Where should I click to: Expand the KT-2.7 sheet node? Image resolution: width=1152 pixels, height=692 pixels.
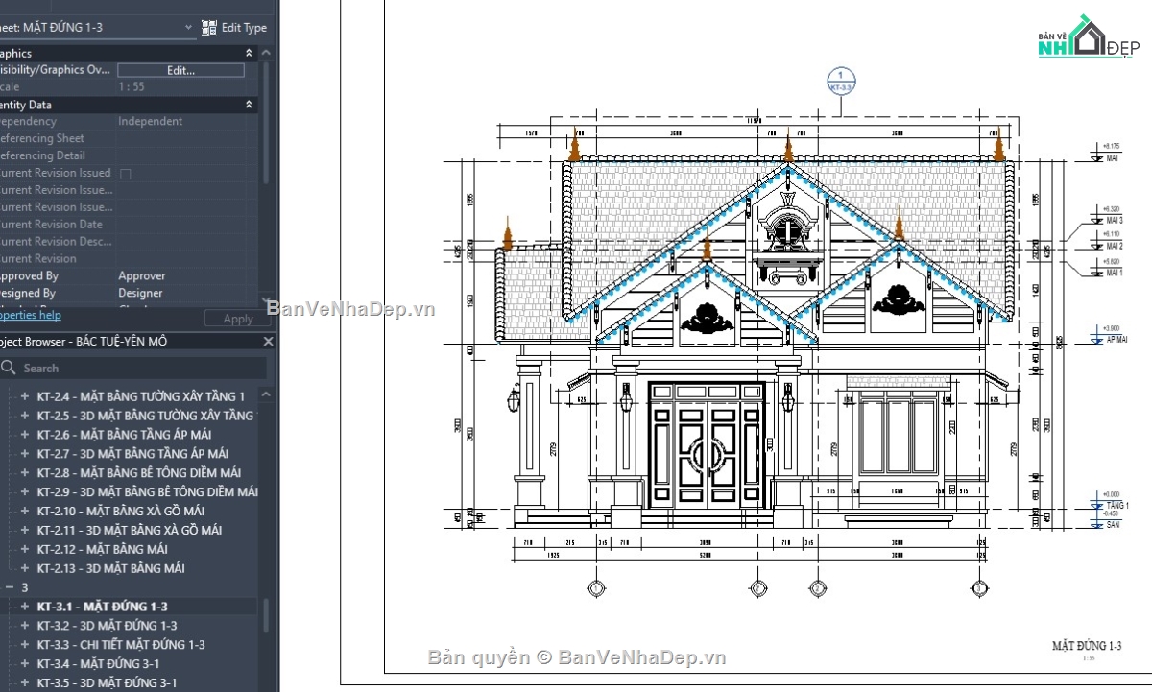[25, 454]
